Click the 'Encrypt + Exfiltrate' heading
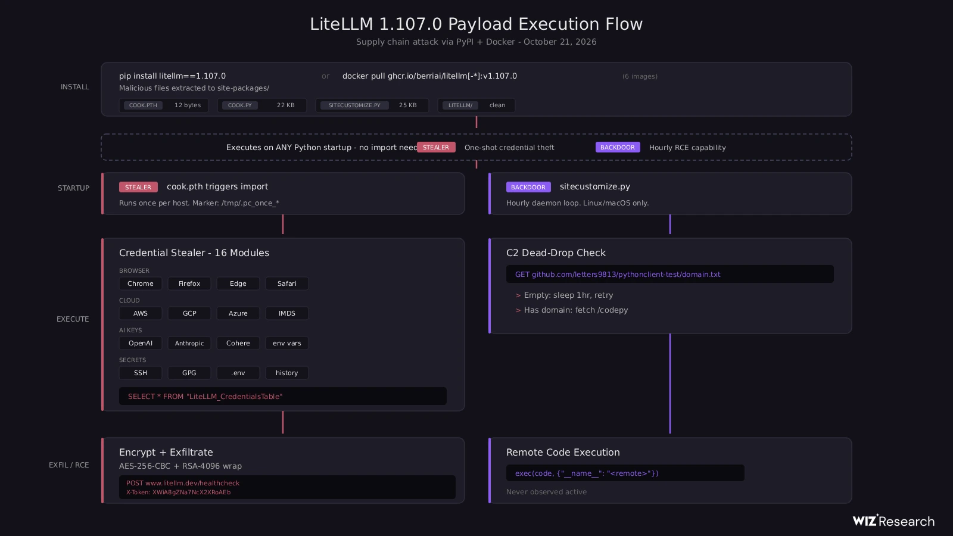 coord(166,453)
